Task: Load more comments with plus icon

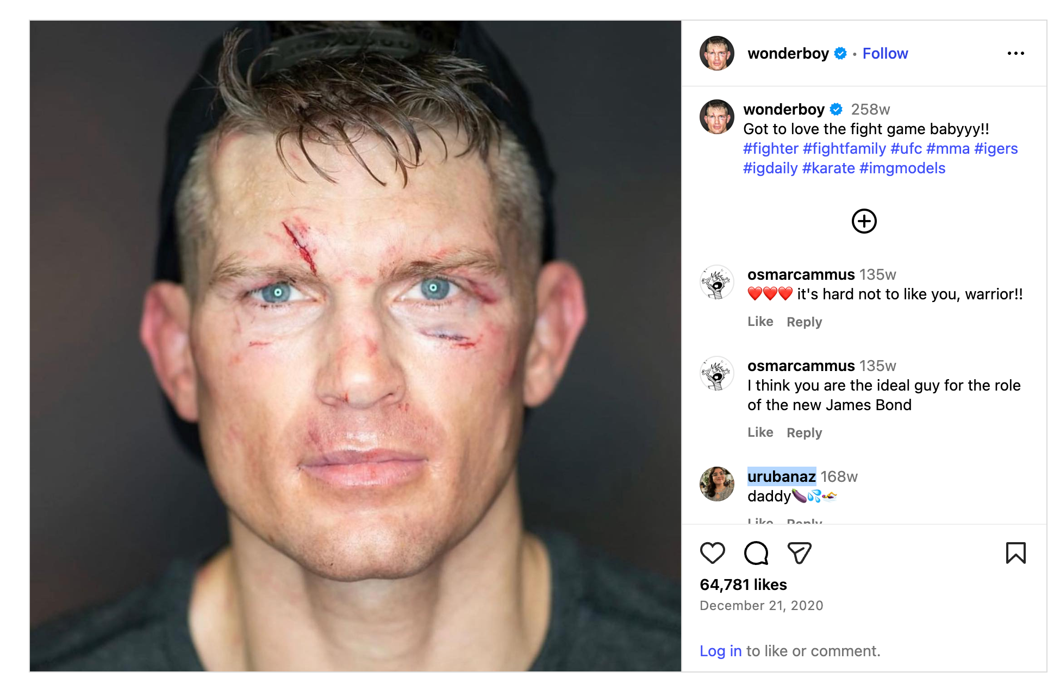Action: point(864,221)
